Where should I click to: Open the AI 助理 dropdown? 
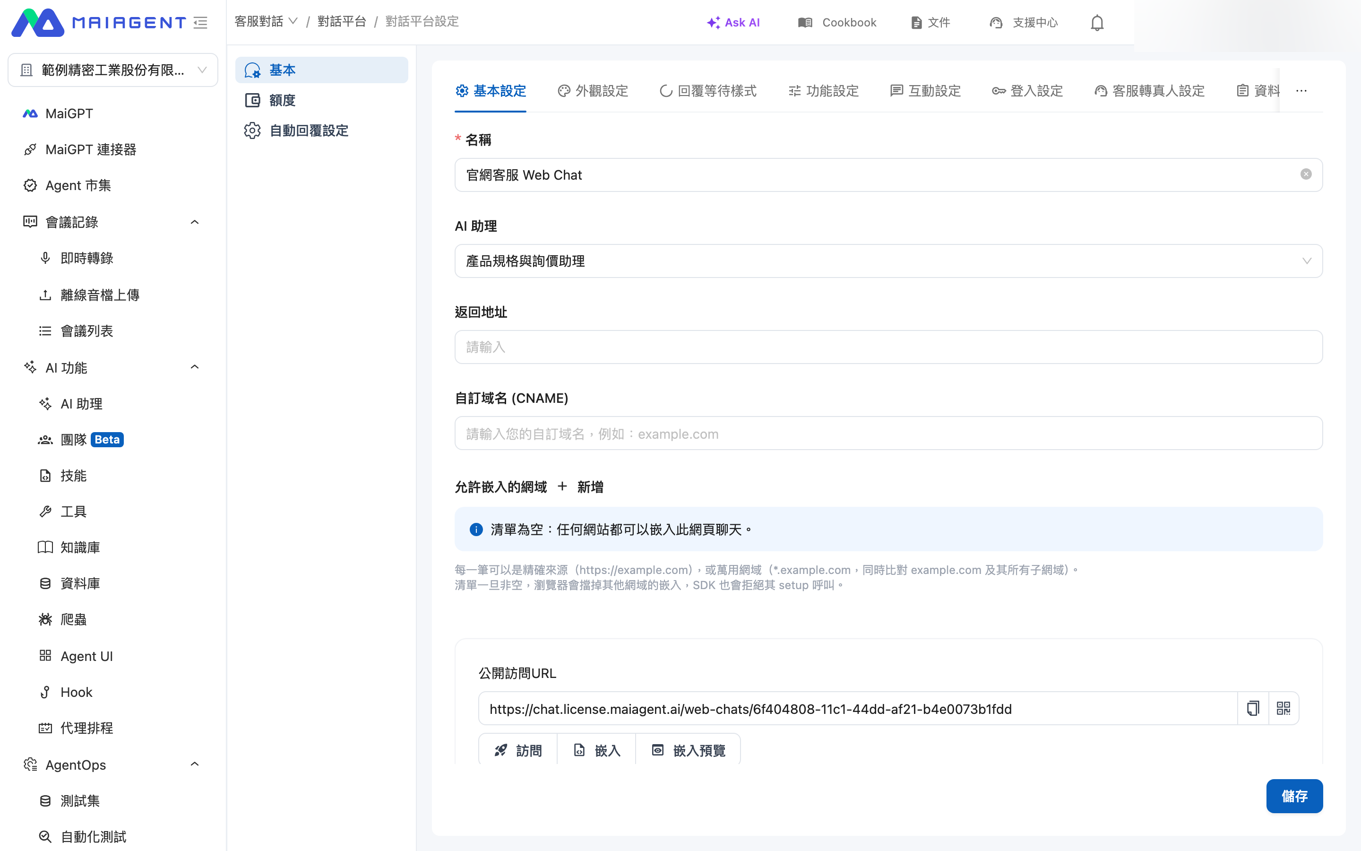888,261
